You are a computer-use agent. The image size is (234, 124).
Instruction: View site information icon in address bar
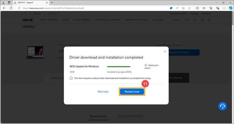point(19,8)
